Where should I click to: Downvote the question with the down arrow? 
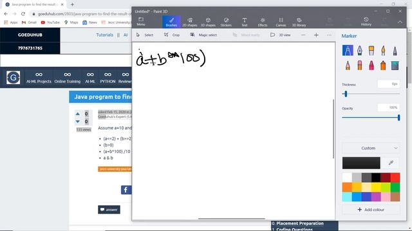pyautogui.click(x=77, y=121)
